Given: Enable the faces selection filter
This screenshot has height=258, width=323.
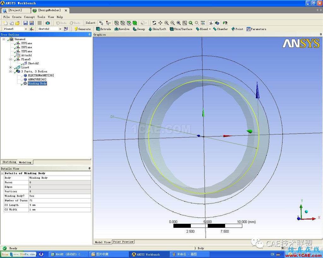Looking at the screenshot, I should coord(129,23).
